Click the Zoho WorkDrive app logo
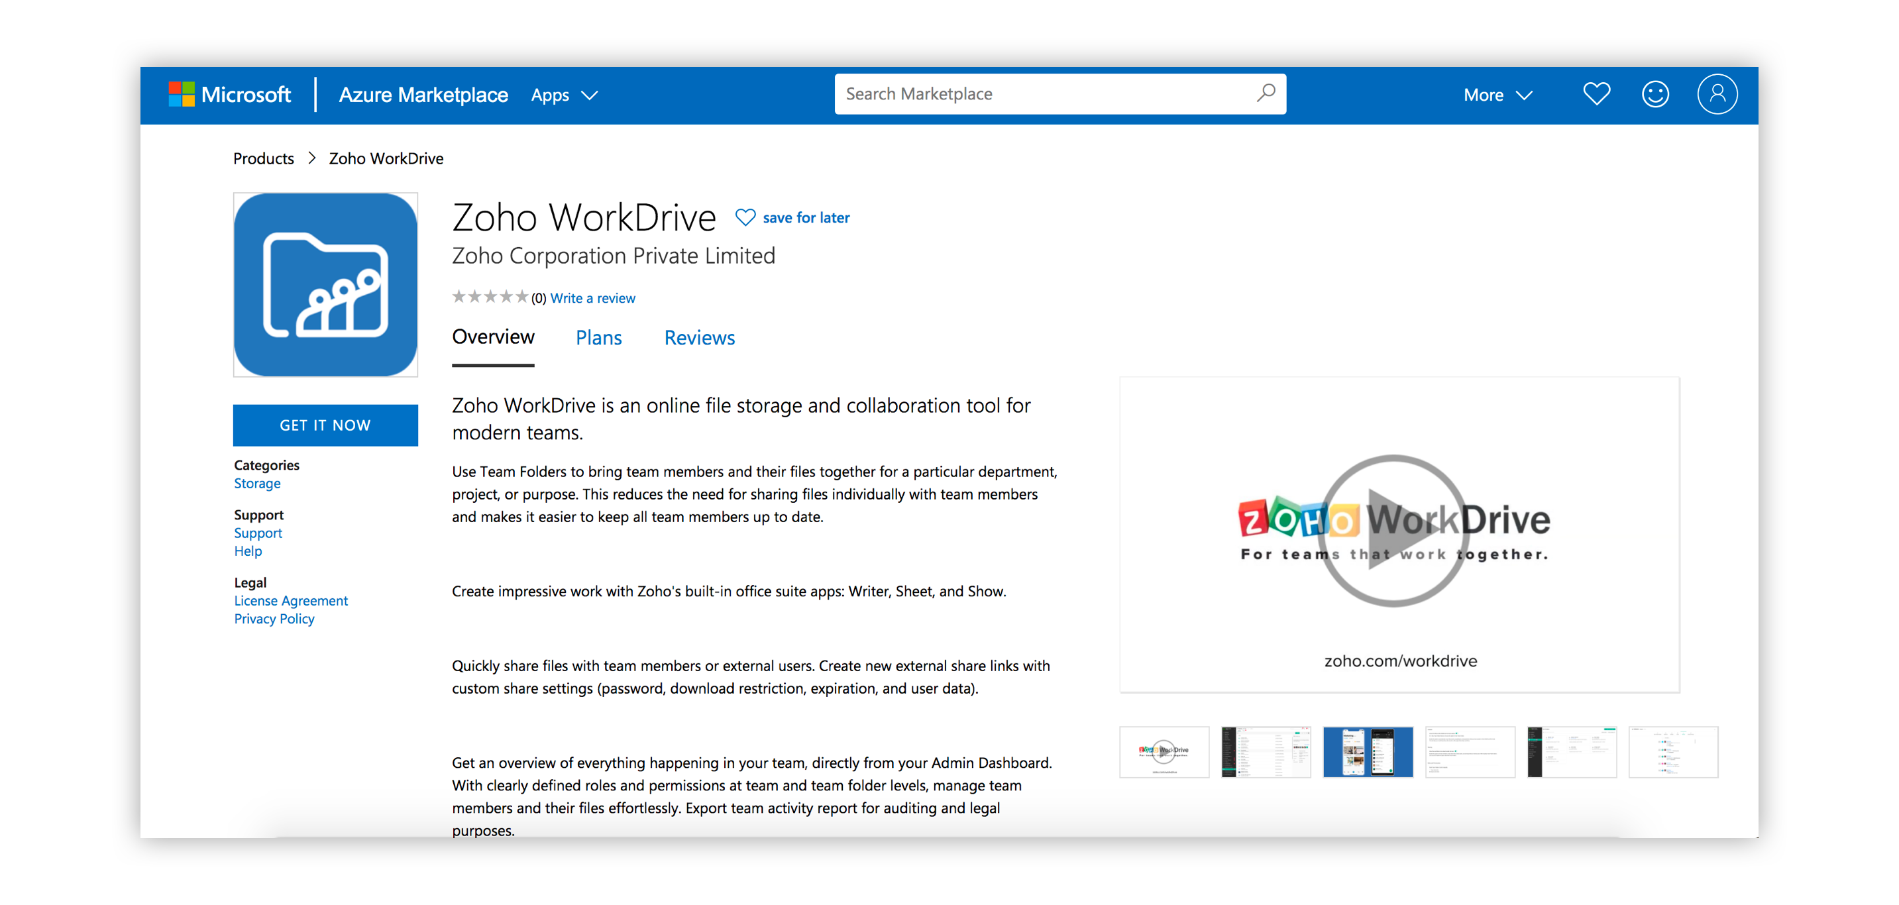 325,285
